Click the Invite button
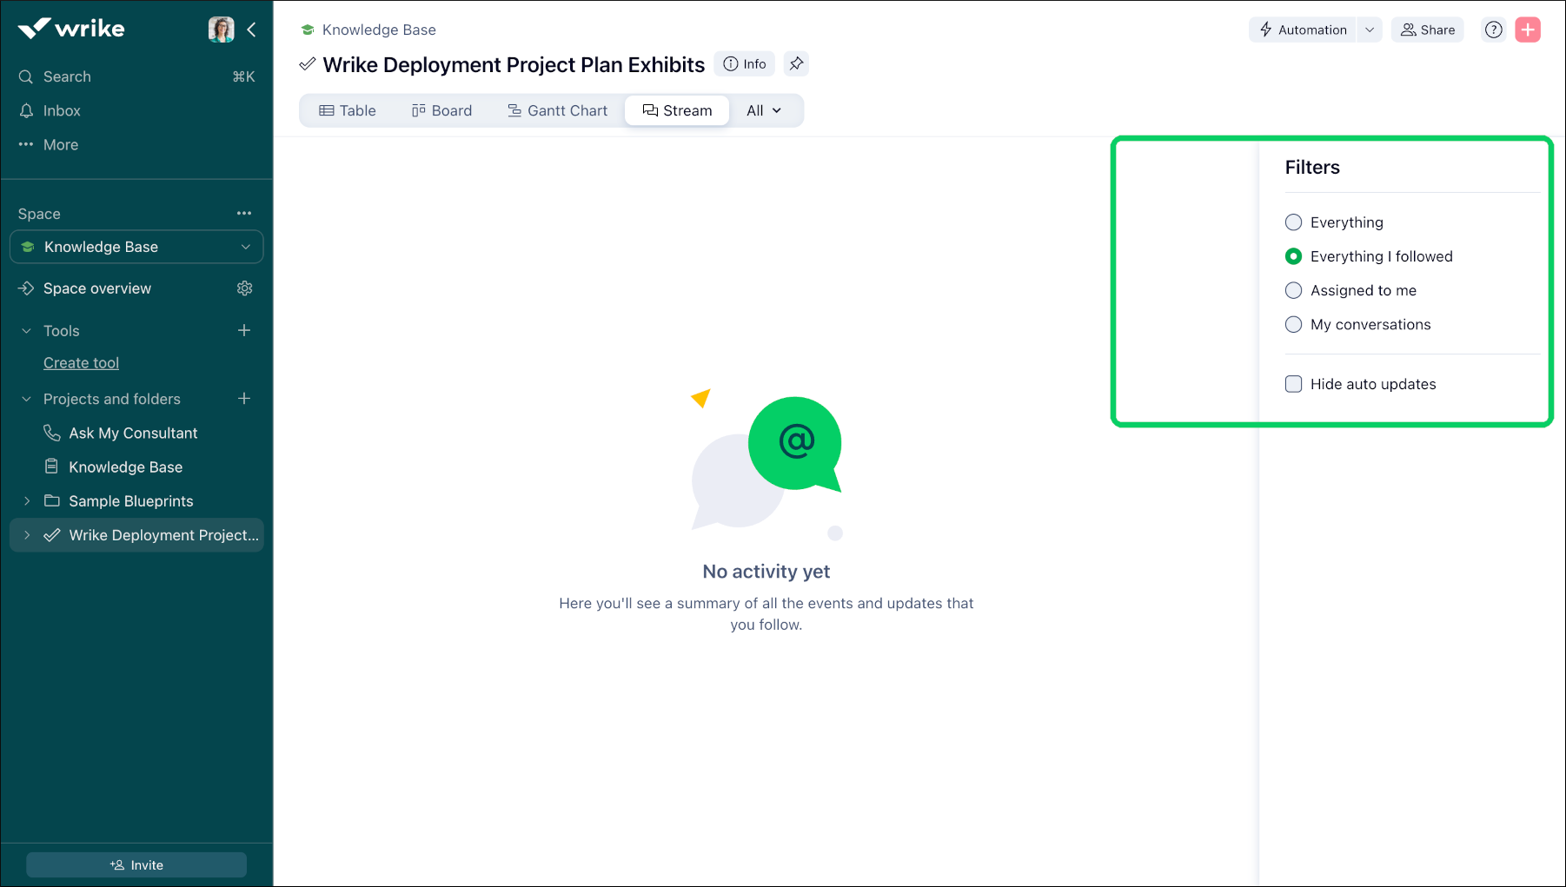Viewport: 1566px width, 887px height. 136,864
